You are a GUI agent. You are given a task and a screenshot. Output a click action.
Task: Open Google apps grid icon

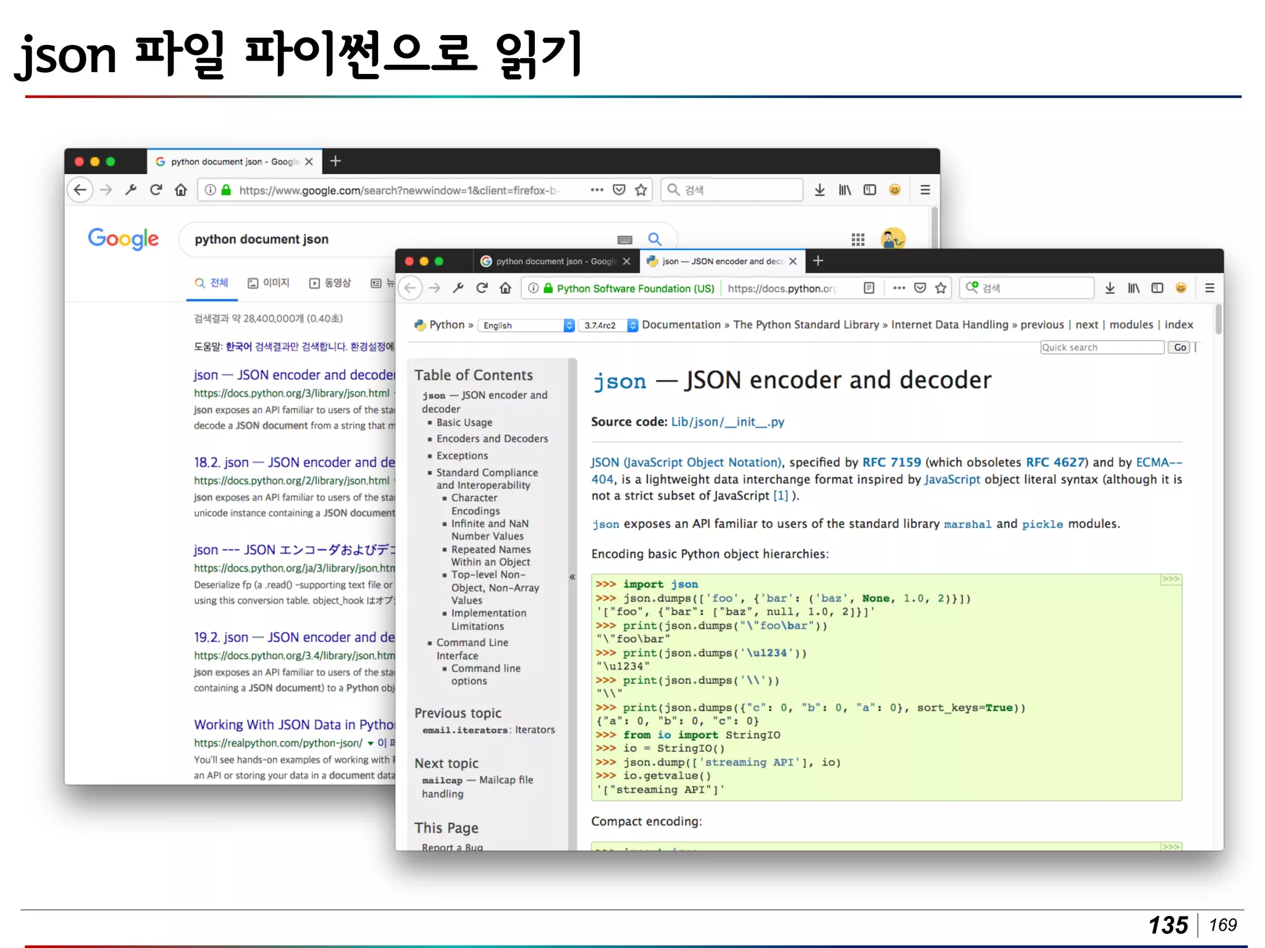[x=858, y=239]
